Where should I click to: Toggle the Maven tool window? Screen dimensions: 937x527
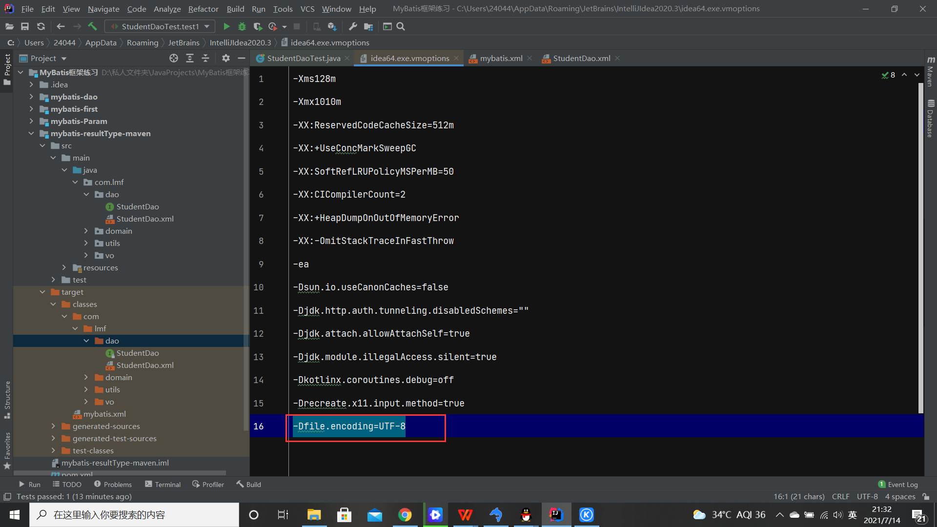(x=931, y=71)
